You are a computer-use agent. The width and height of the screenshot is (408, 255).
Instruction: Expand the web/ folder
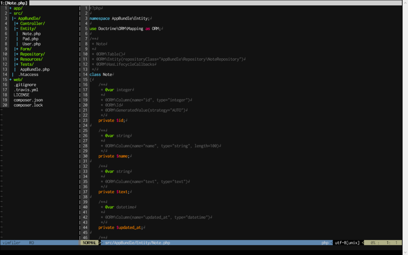pyautogui.click(x=16, y=80)
